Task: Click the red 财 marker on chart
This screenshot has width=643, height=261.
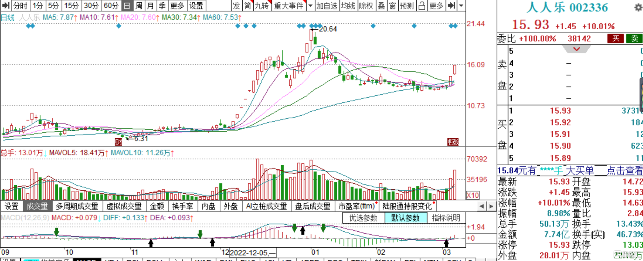Action: 118,142
